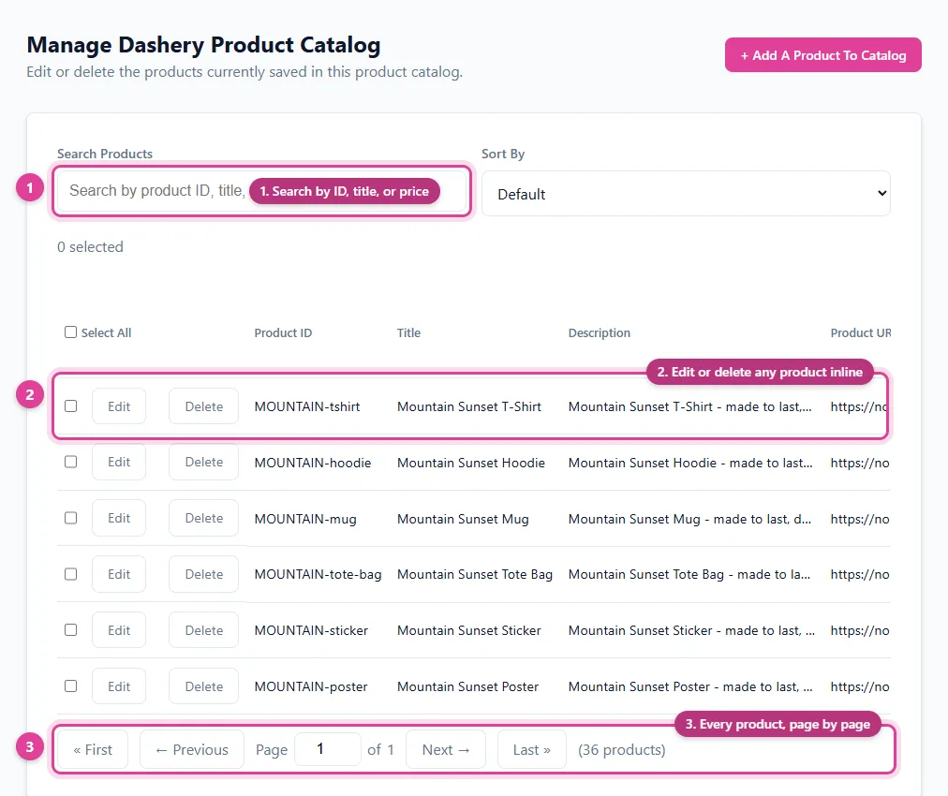Check the MOUNTAIN-hoodie row checkbox

click(71, 462)
